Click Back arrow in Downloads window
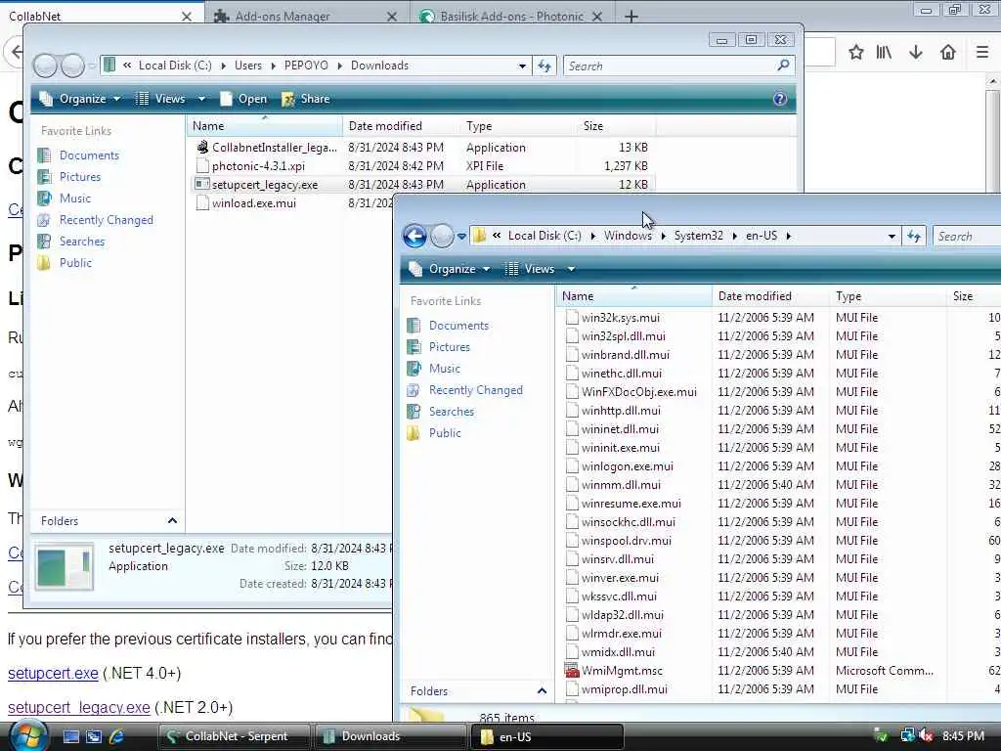The height and width of the screenshot is (751, 1001). pos(45,66)
